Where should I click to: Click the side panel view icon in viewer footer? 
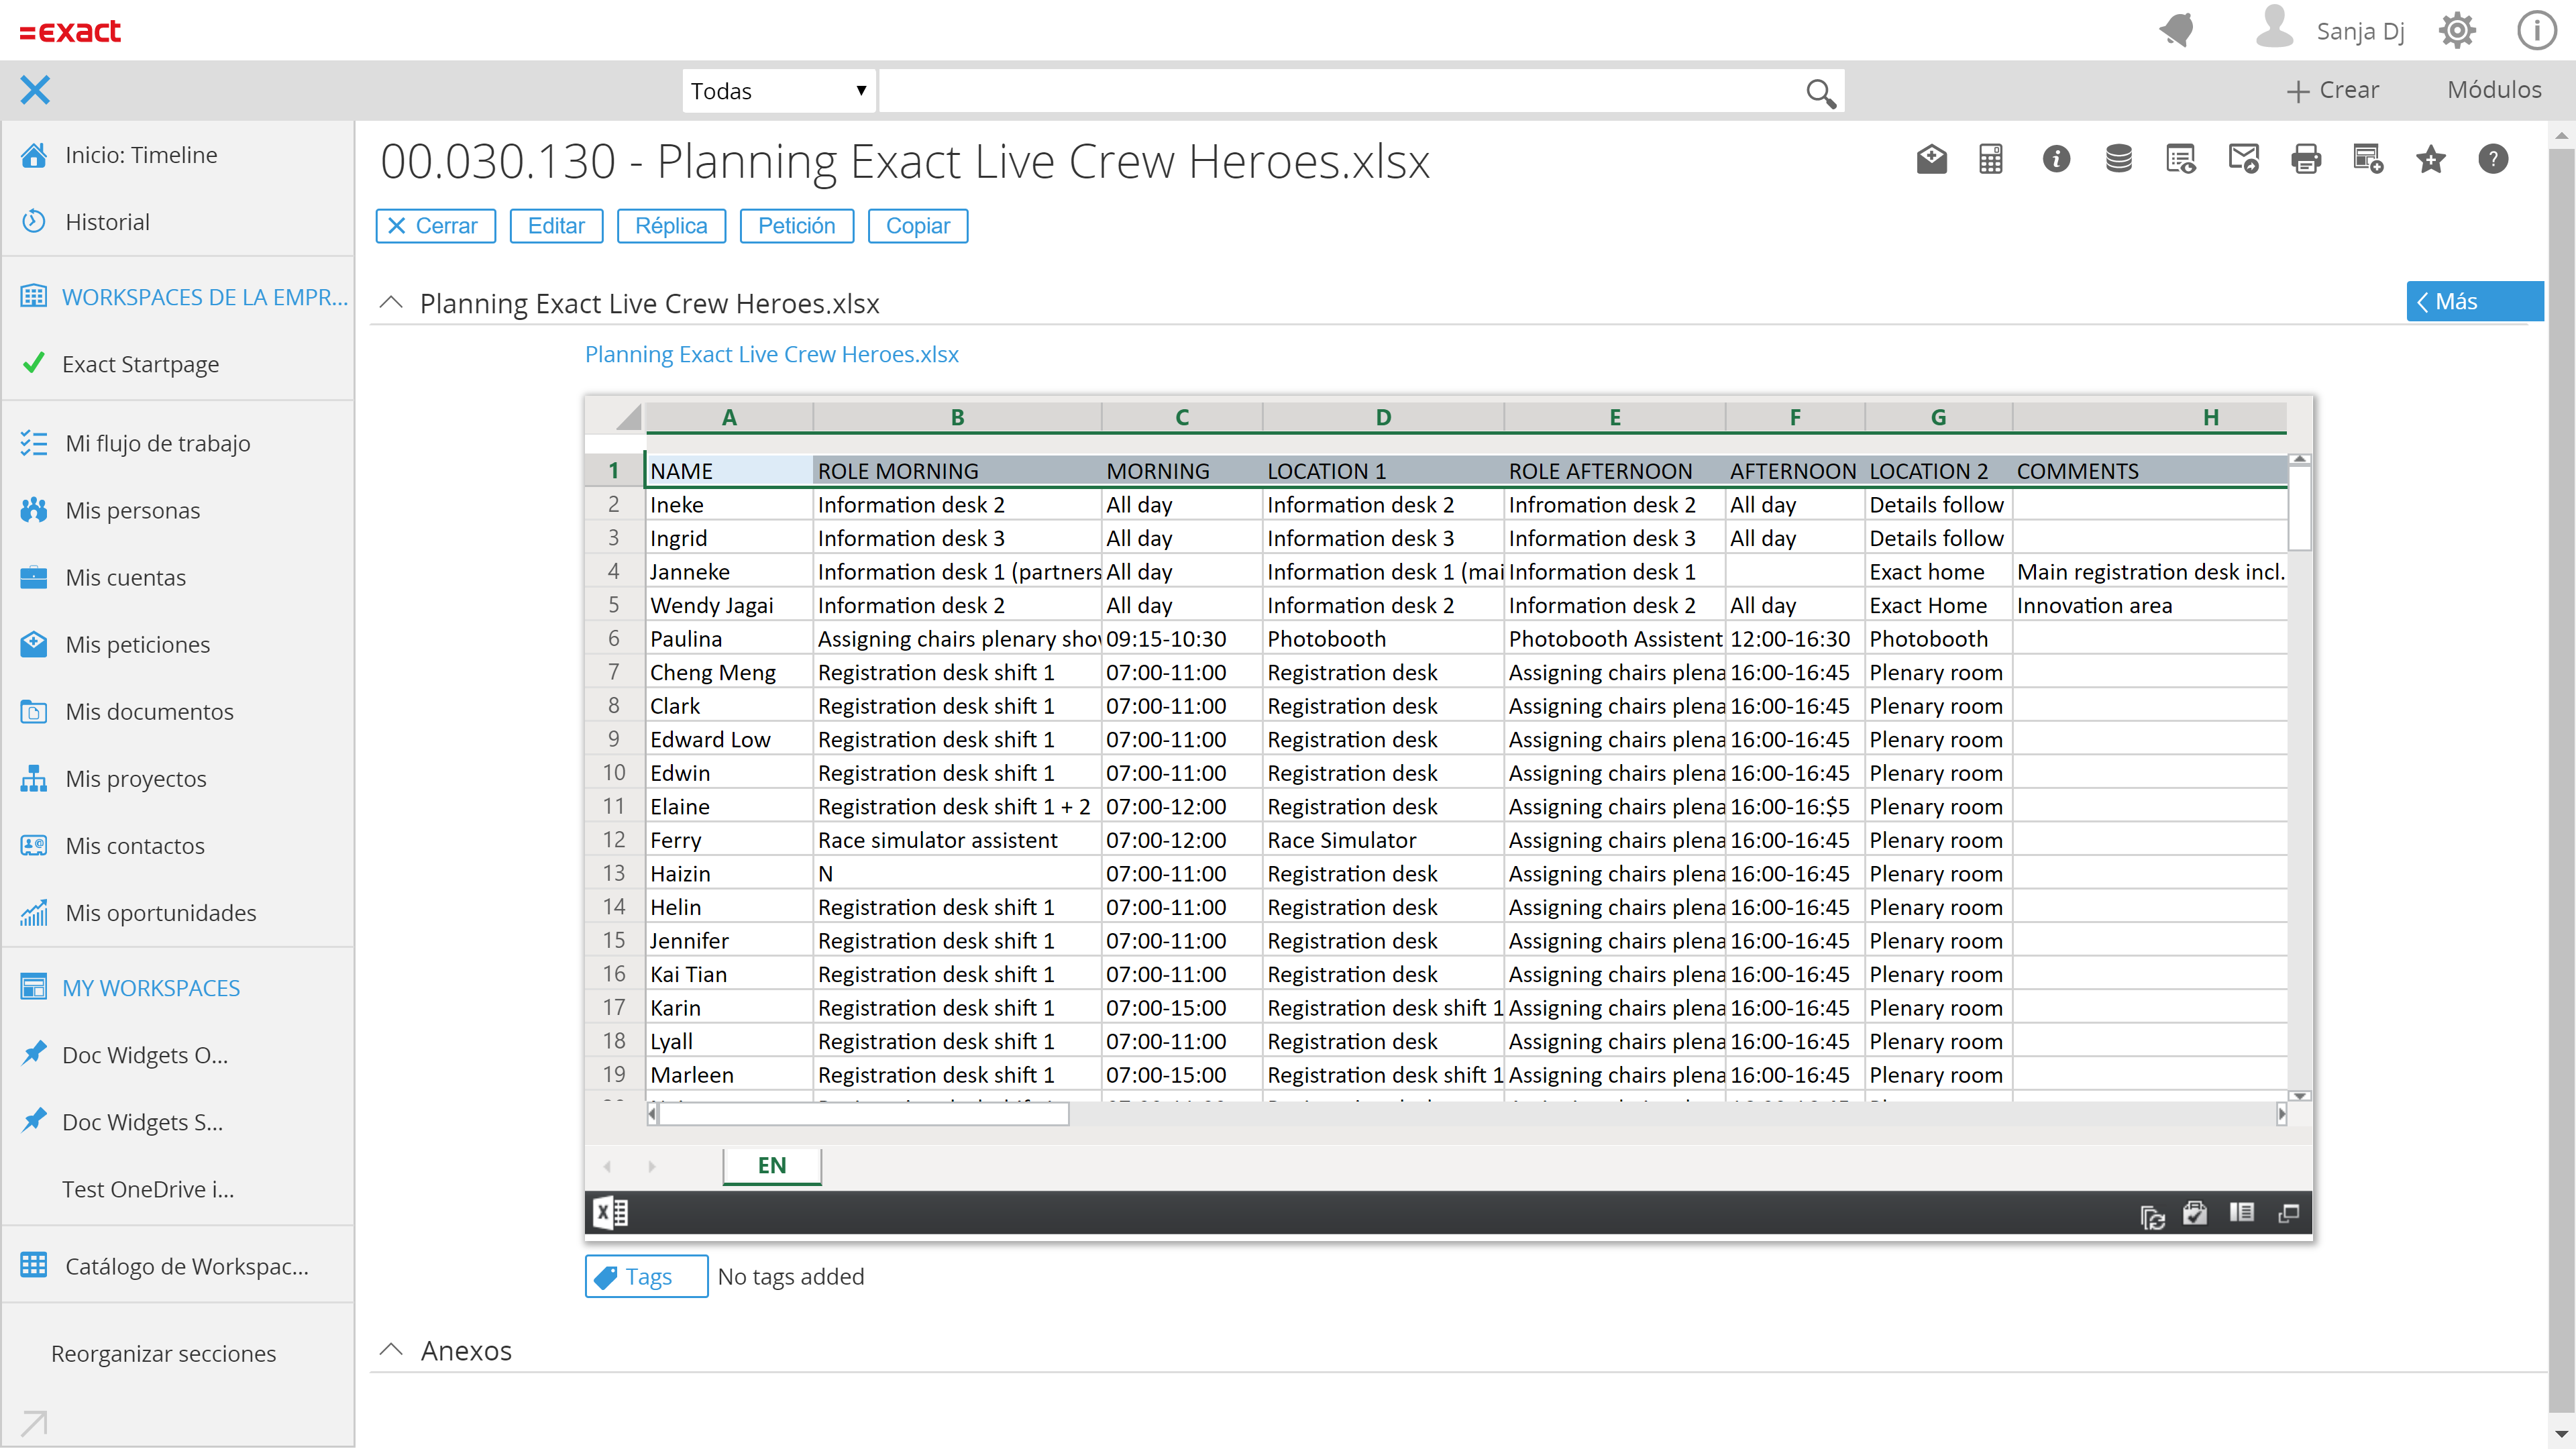pos(2241,1213)
